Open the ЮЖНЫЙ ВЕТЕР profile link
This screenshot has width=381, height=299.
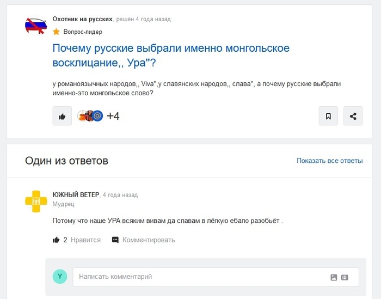coord(76,194)
